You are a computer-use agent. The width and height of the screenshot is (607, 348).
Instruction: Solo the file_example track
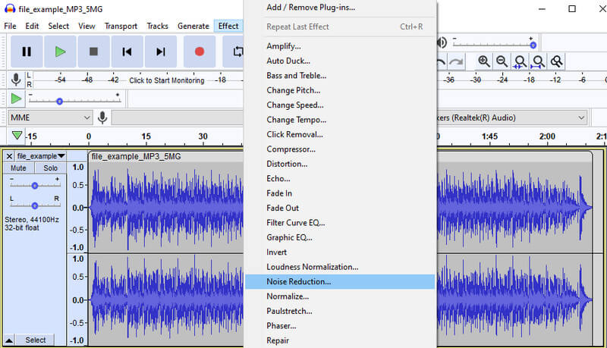click(x=50, y=168)
